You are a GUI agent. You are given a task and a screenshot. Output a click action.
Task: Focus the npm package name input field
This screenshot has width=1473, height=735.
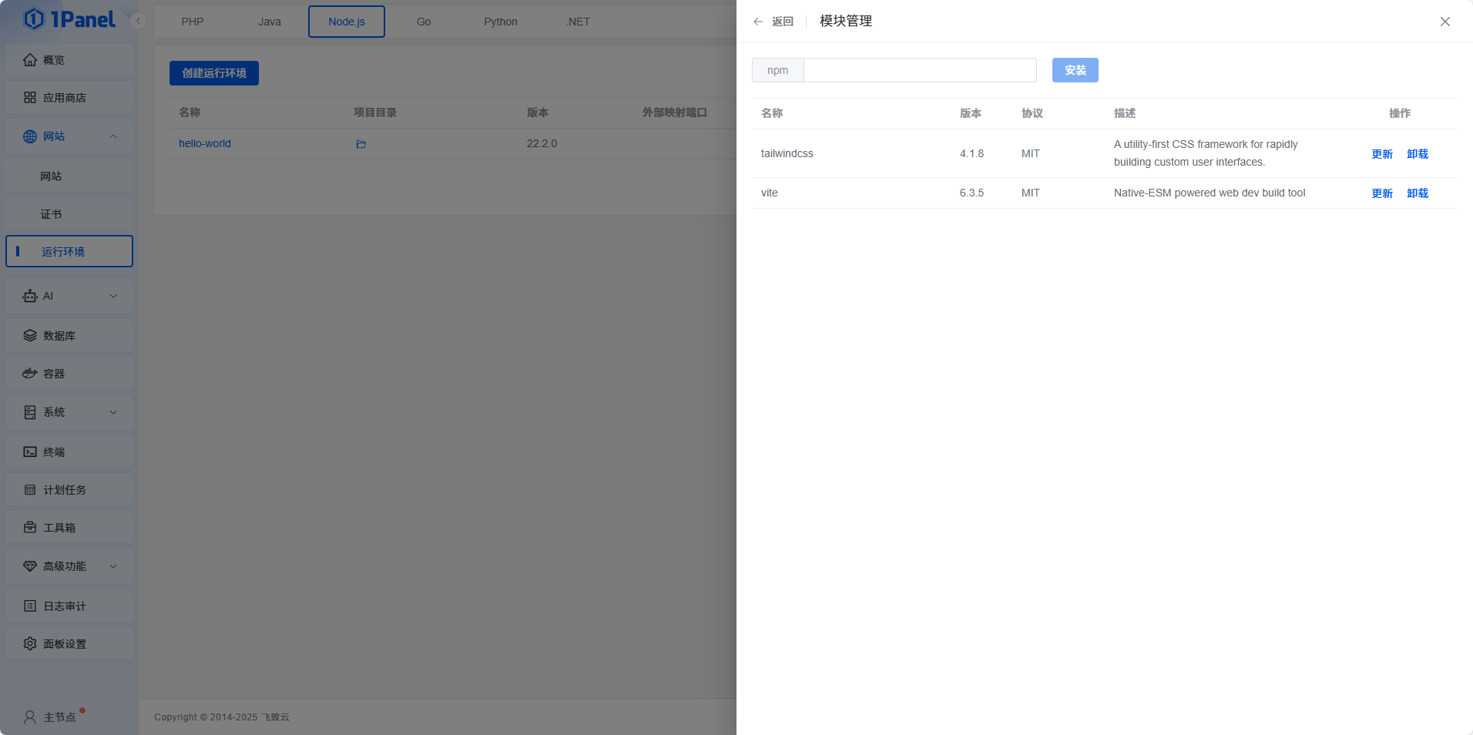(919, 70)
